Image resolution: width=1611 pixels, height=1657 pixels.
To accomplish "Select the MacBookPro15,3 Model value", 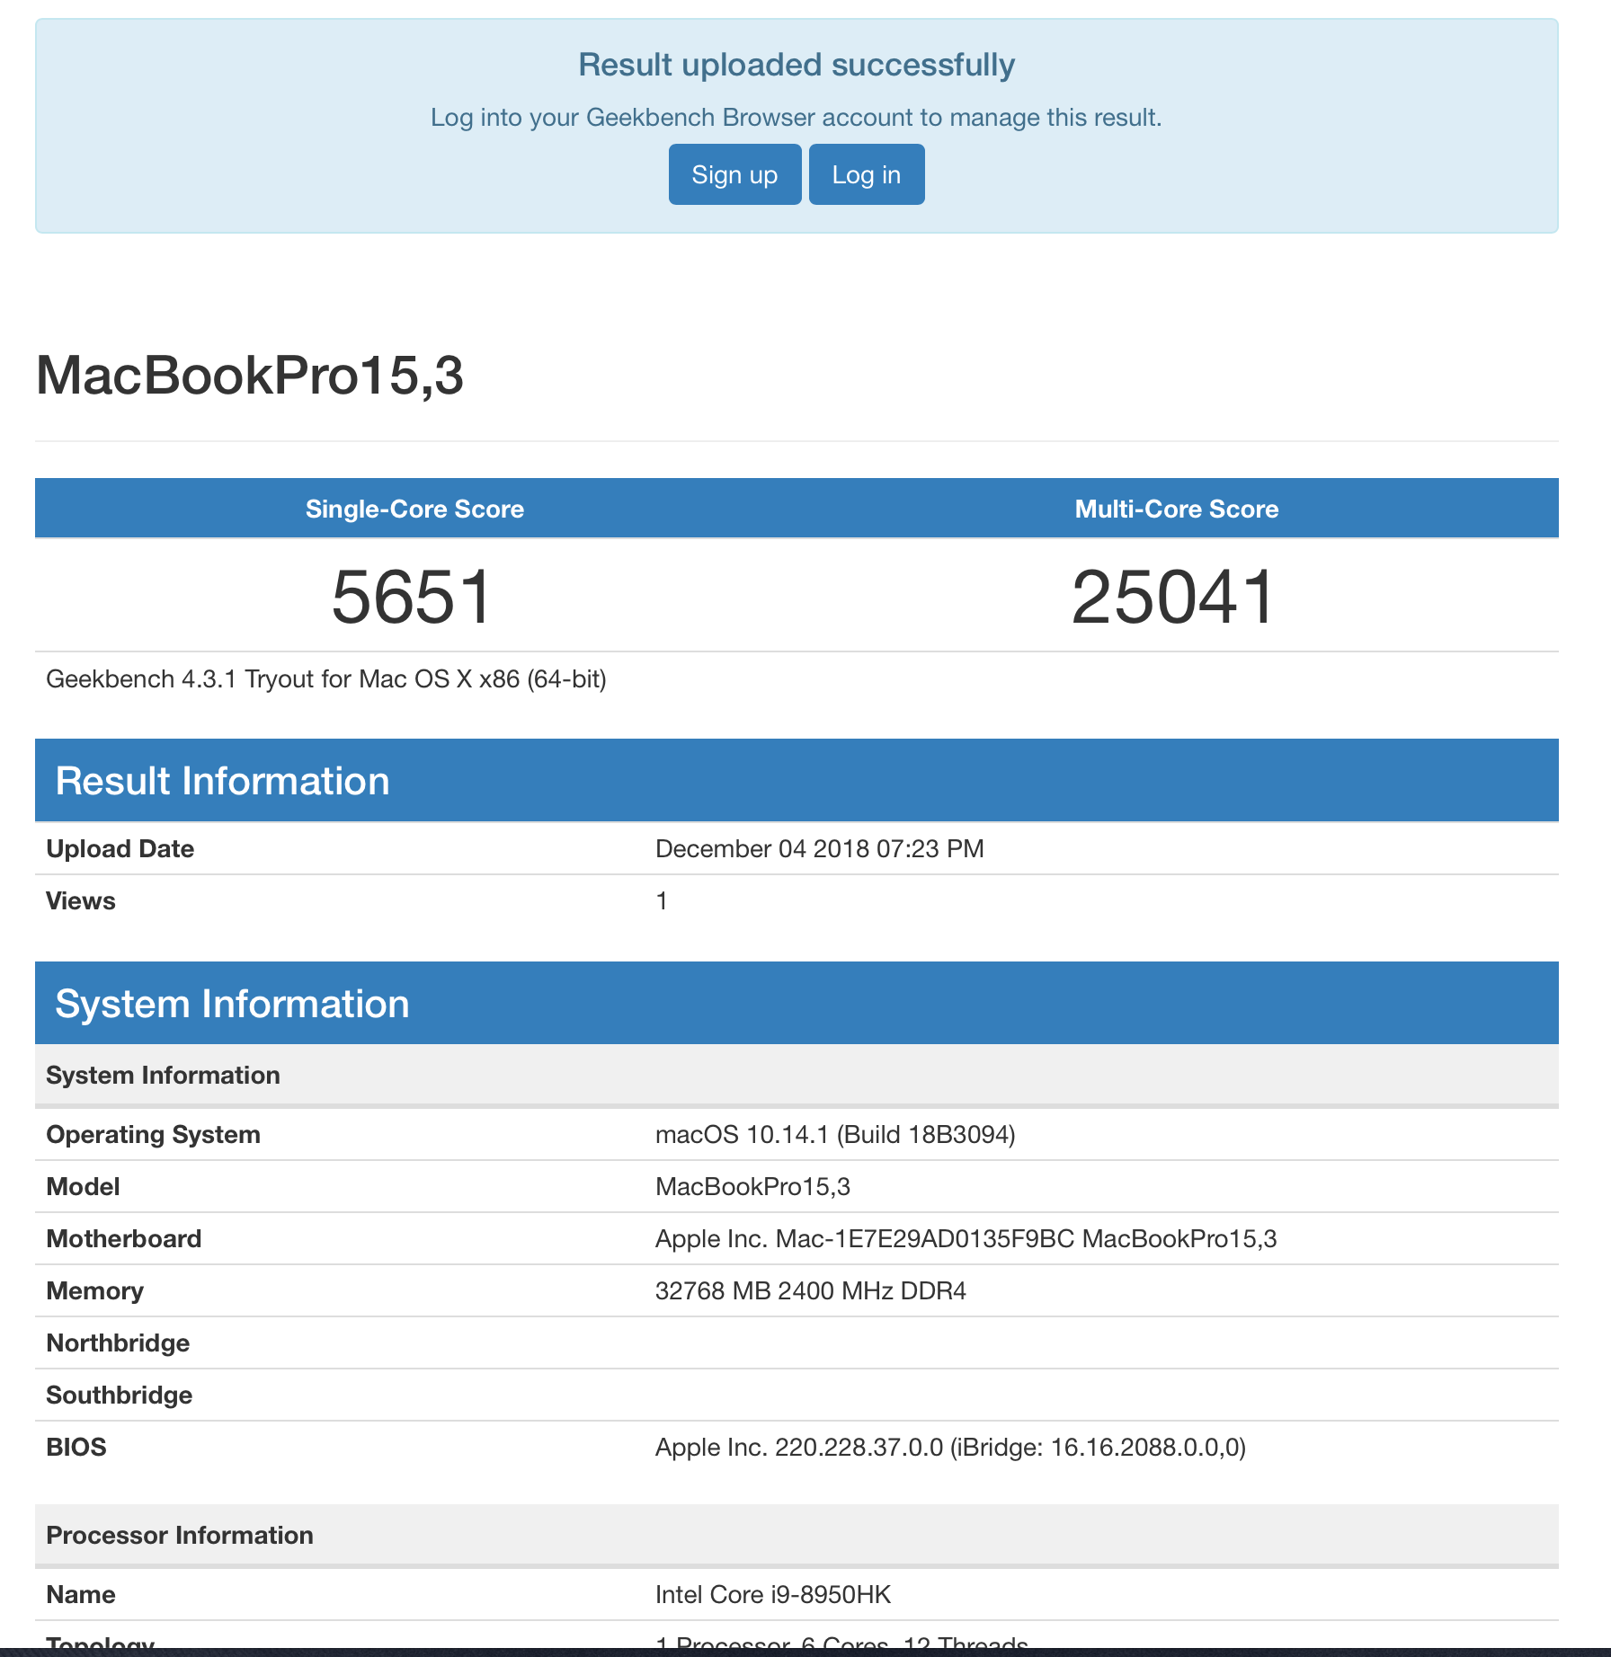I will [x=752, y=1187].
